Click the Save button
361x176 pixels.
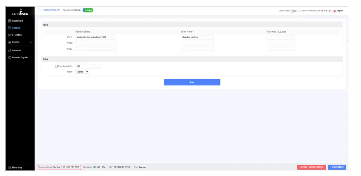point(192,82)
